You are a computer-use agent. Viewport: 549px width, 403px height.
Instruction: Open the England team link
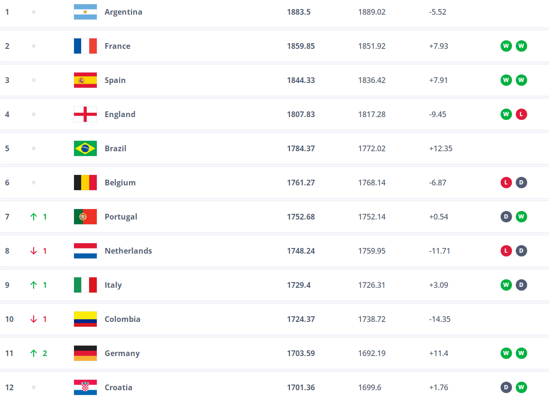(x=120, y=114)
